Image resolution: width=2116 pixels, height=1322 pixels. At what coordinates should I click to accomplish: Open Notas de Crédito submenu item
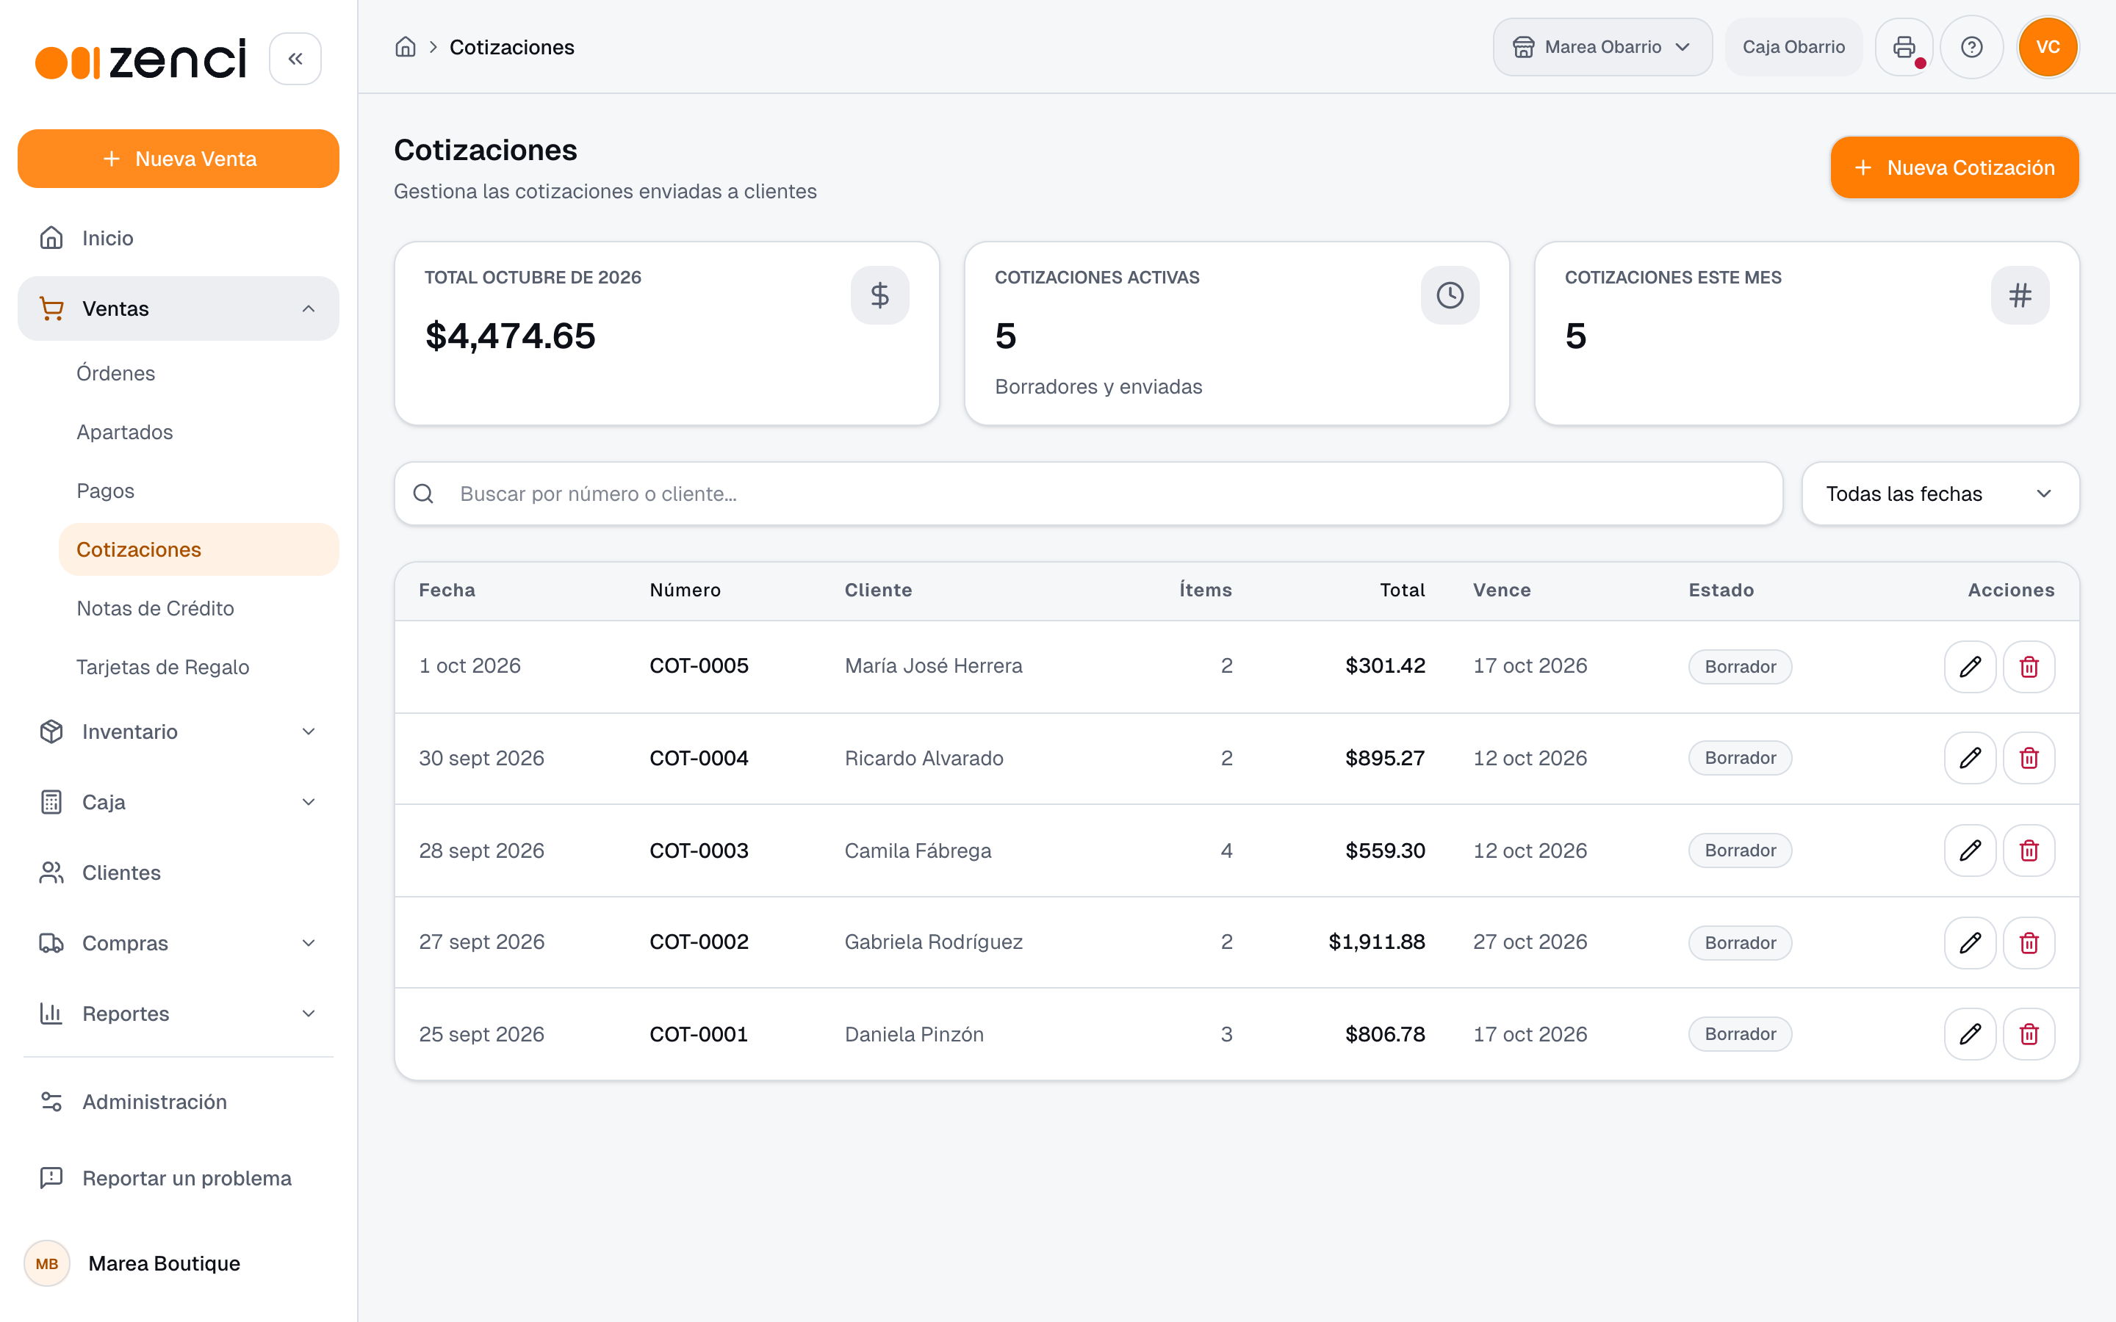pos(198,609)
